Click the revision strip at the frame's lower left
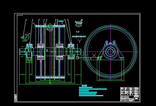The width and height of the screenshot is (156, 106). pos(16,98)
